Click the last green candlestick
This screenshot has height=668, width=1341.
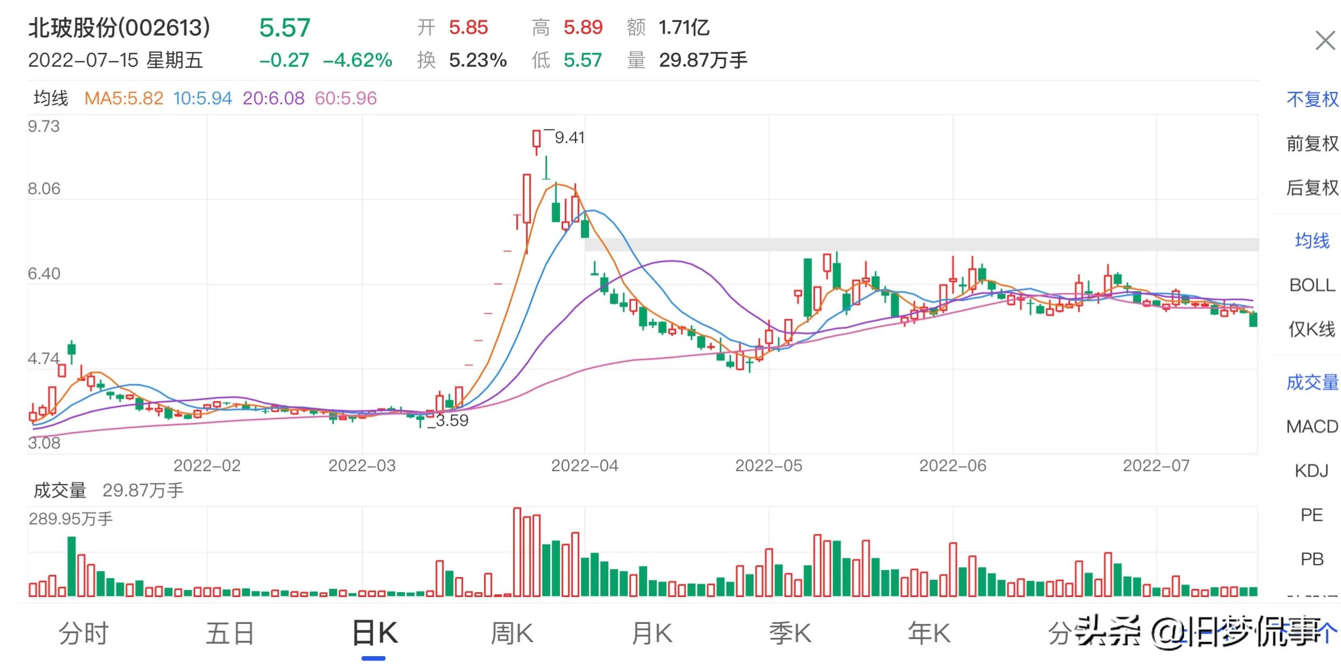coord(1253,319)
